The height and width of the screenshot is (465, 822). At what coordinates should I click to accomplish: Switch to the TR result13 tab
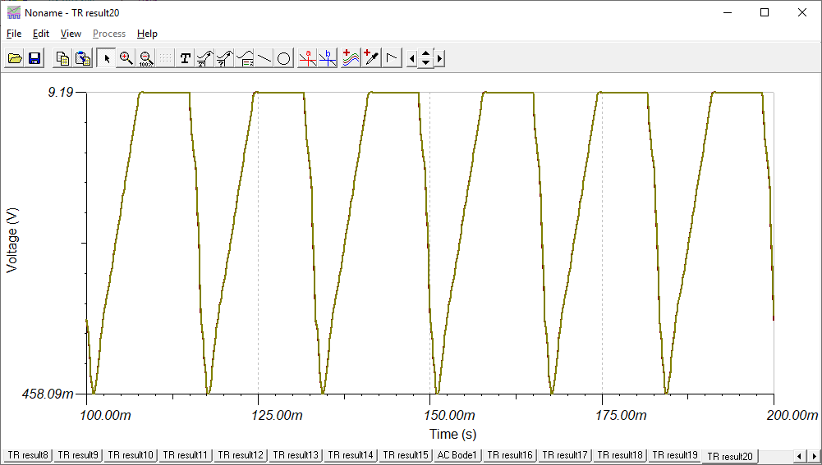296,455
